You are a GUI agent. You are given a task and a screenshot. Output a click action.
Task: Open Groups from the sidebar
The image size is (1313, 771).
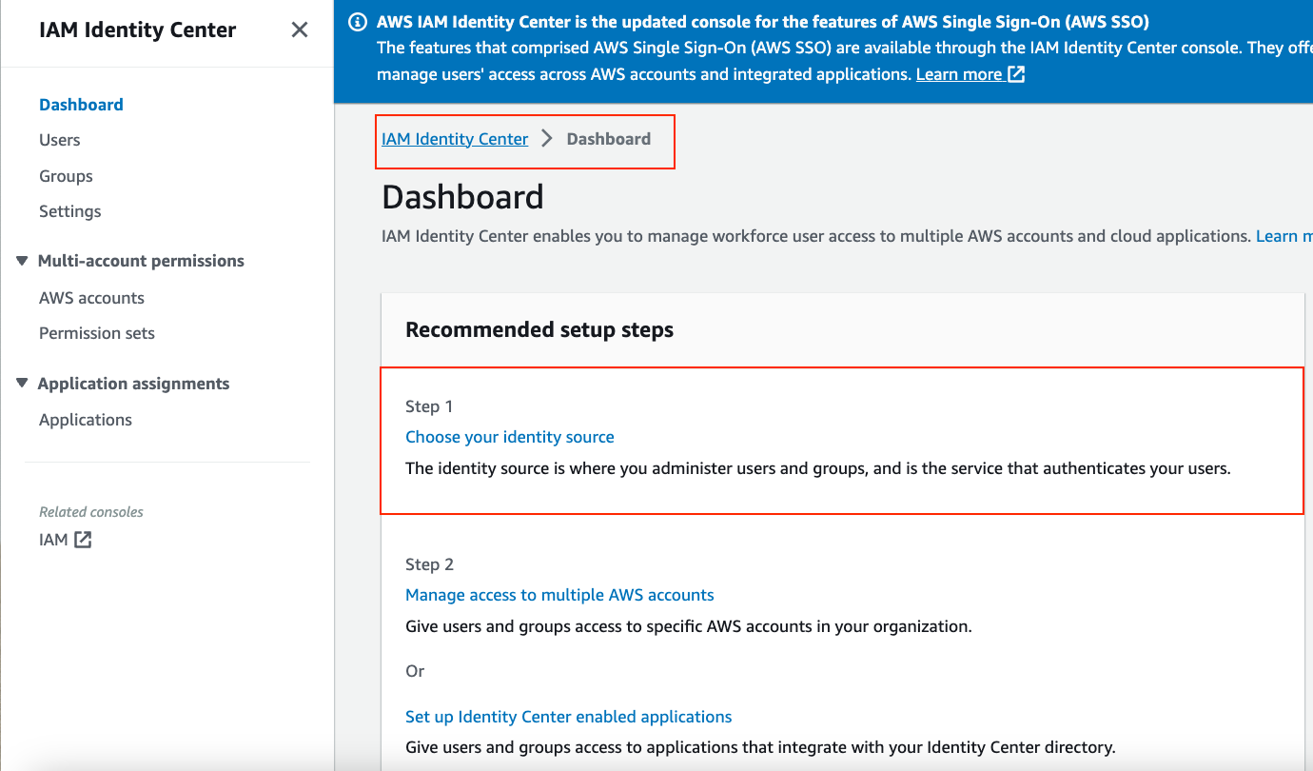(x=65, y=175)
